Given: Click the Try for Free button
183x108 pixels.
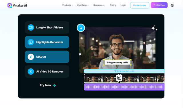Looking at the screenshot, I should pos(159,5).
